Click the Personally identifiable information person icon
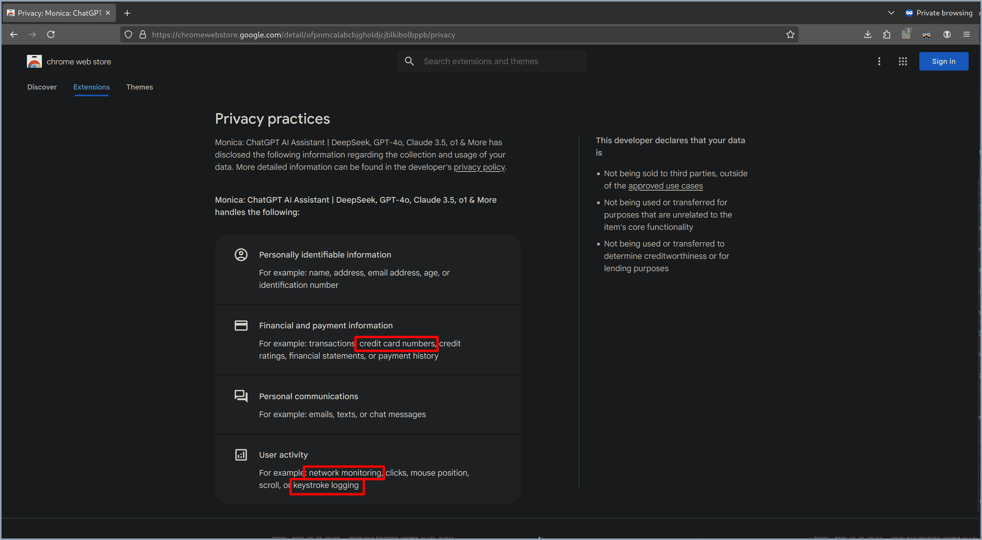Viewport: 982px width, 540px height. (x=241, y=255)
